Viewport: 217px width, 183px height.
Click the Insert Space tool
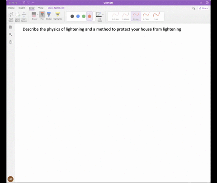click(24, 17)
